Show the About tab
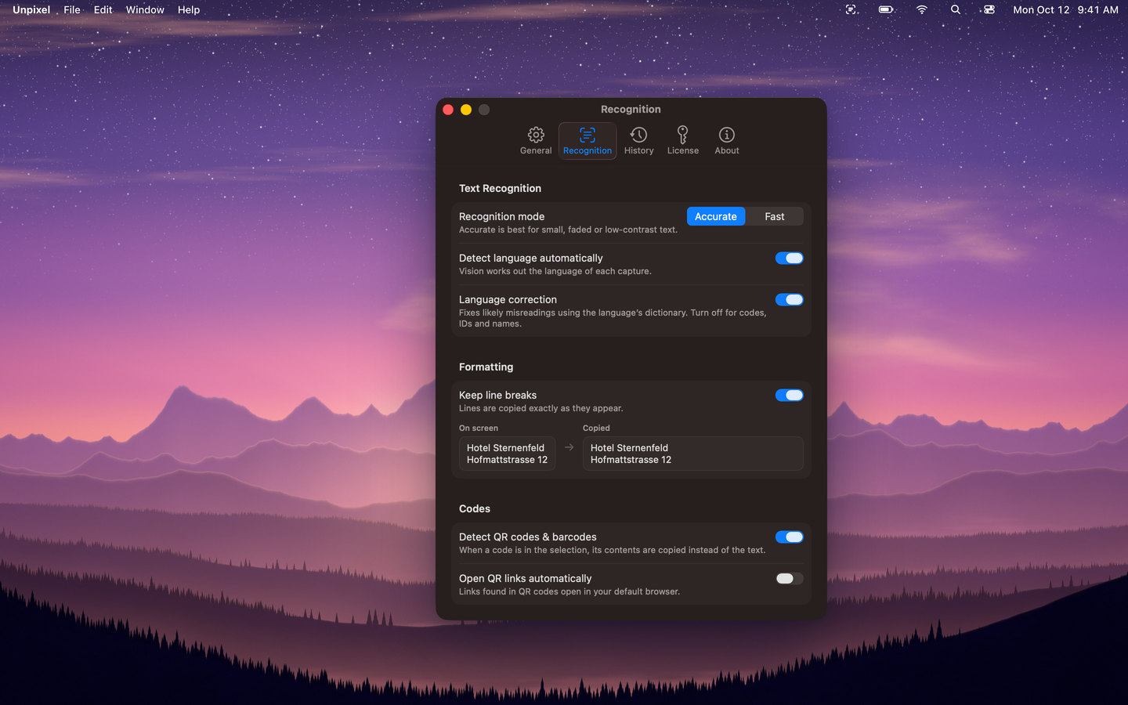Screen dimensions: 1128x705 (x=727, y=141)
